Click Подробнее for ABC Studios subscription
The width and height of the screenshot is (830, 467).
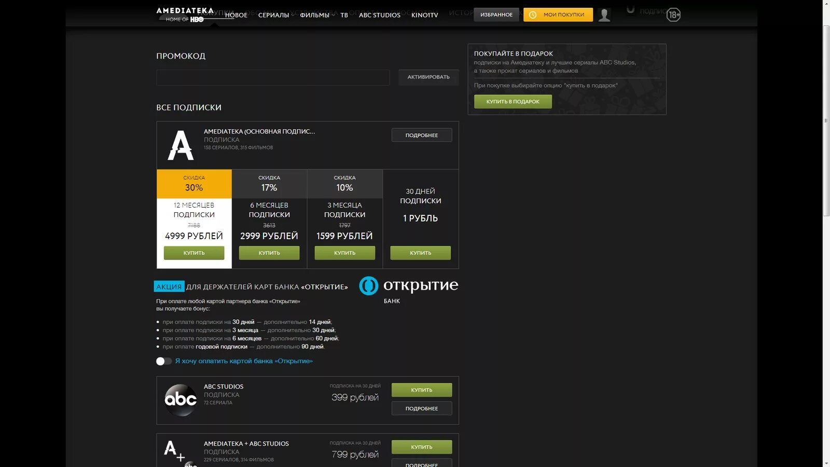(422, 408)
